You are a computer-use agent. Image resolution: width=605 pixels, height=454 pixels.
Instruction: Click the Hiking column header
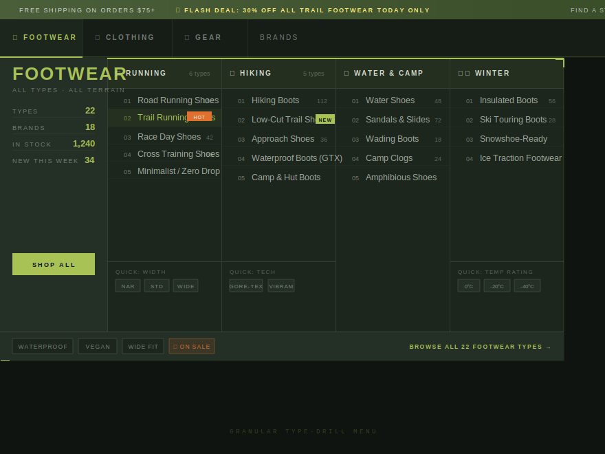pos(278,74)
